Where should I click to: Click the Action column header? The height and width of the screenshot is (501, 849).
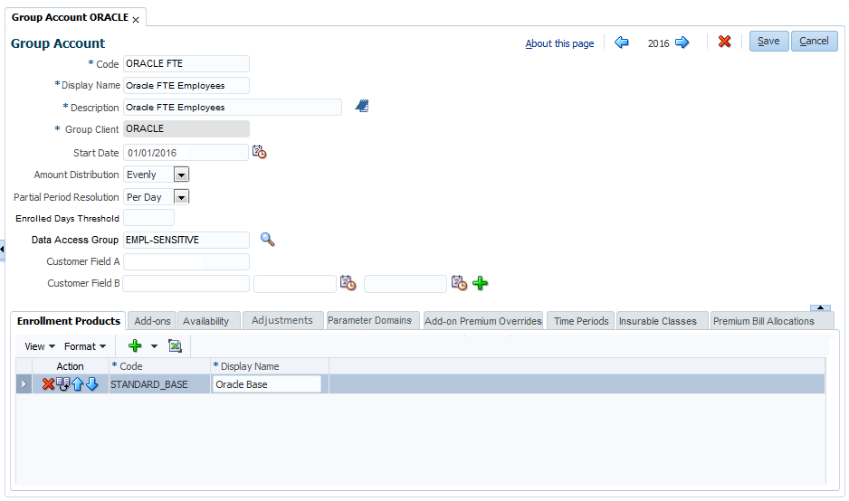coord(70,366)
